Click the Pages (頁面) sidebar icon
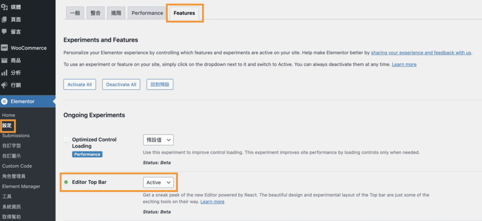This screenshot has height=221, width=482. (4, 19)
